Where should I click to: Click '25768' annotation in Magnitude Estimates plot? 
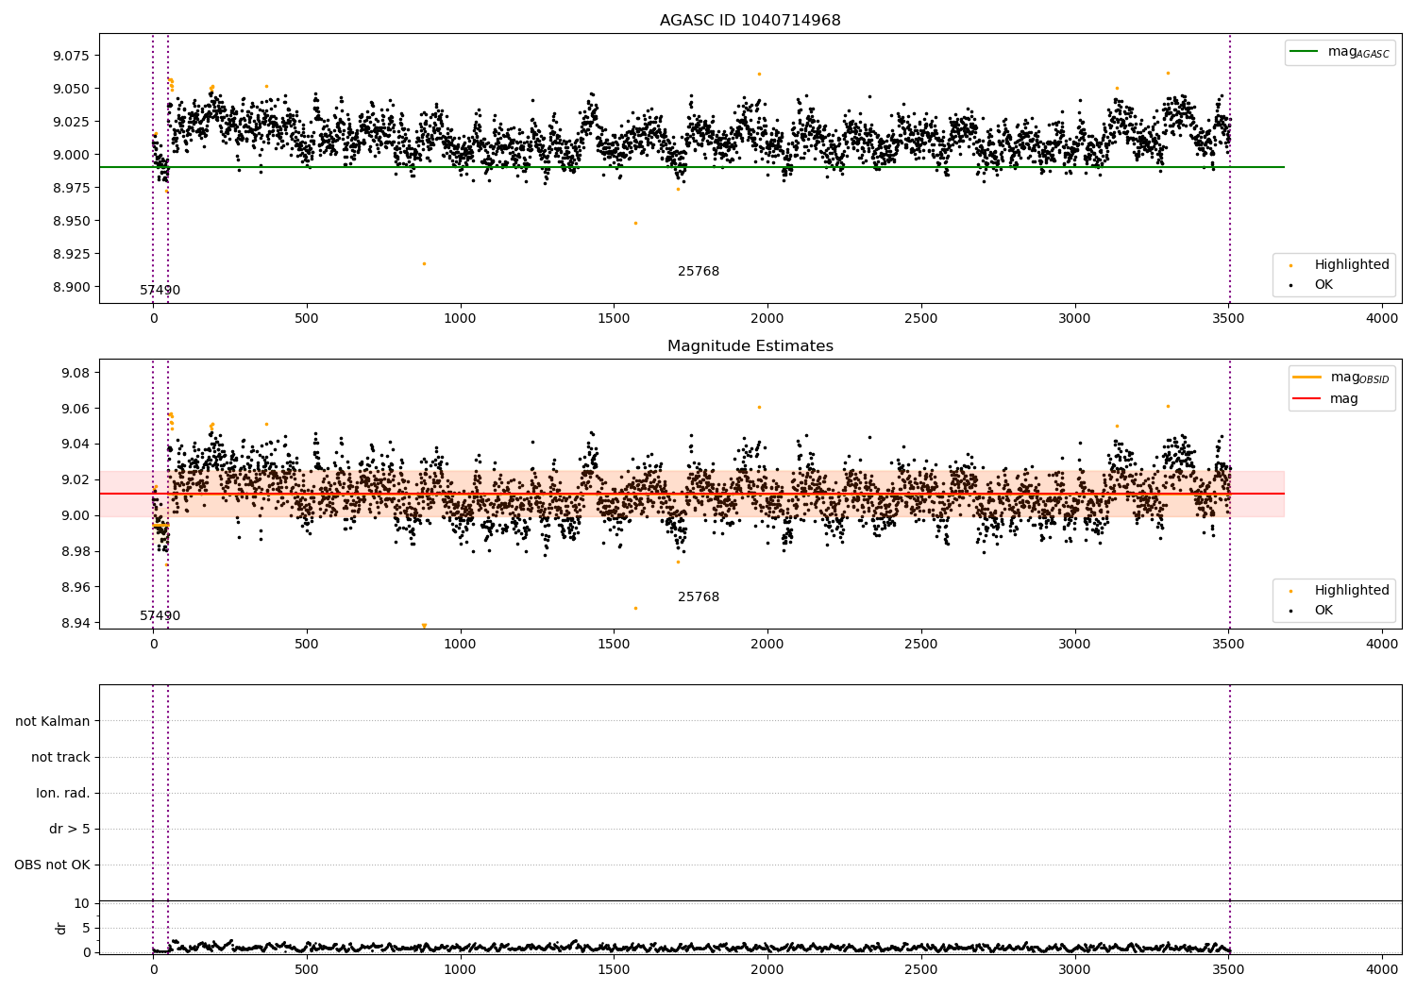[x=699, y=597]
